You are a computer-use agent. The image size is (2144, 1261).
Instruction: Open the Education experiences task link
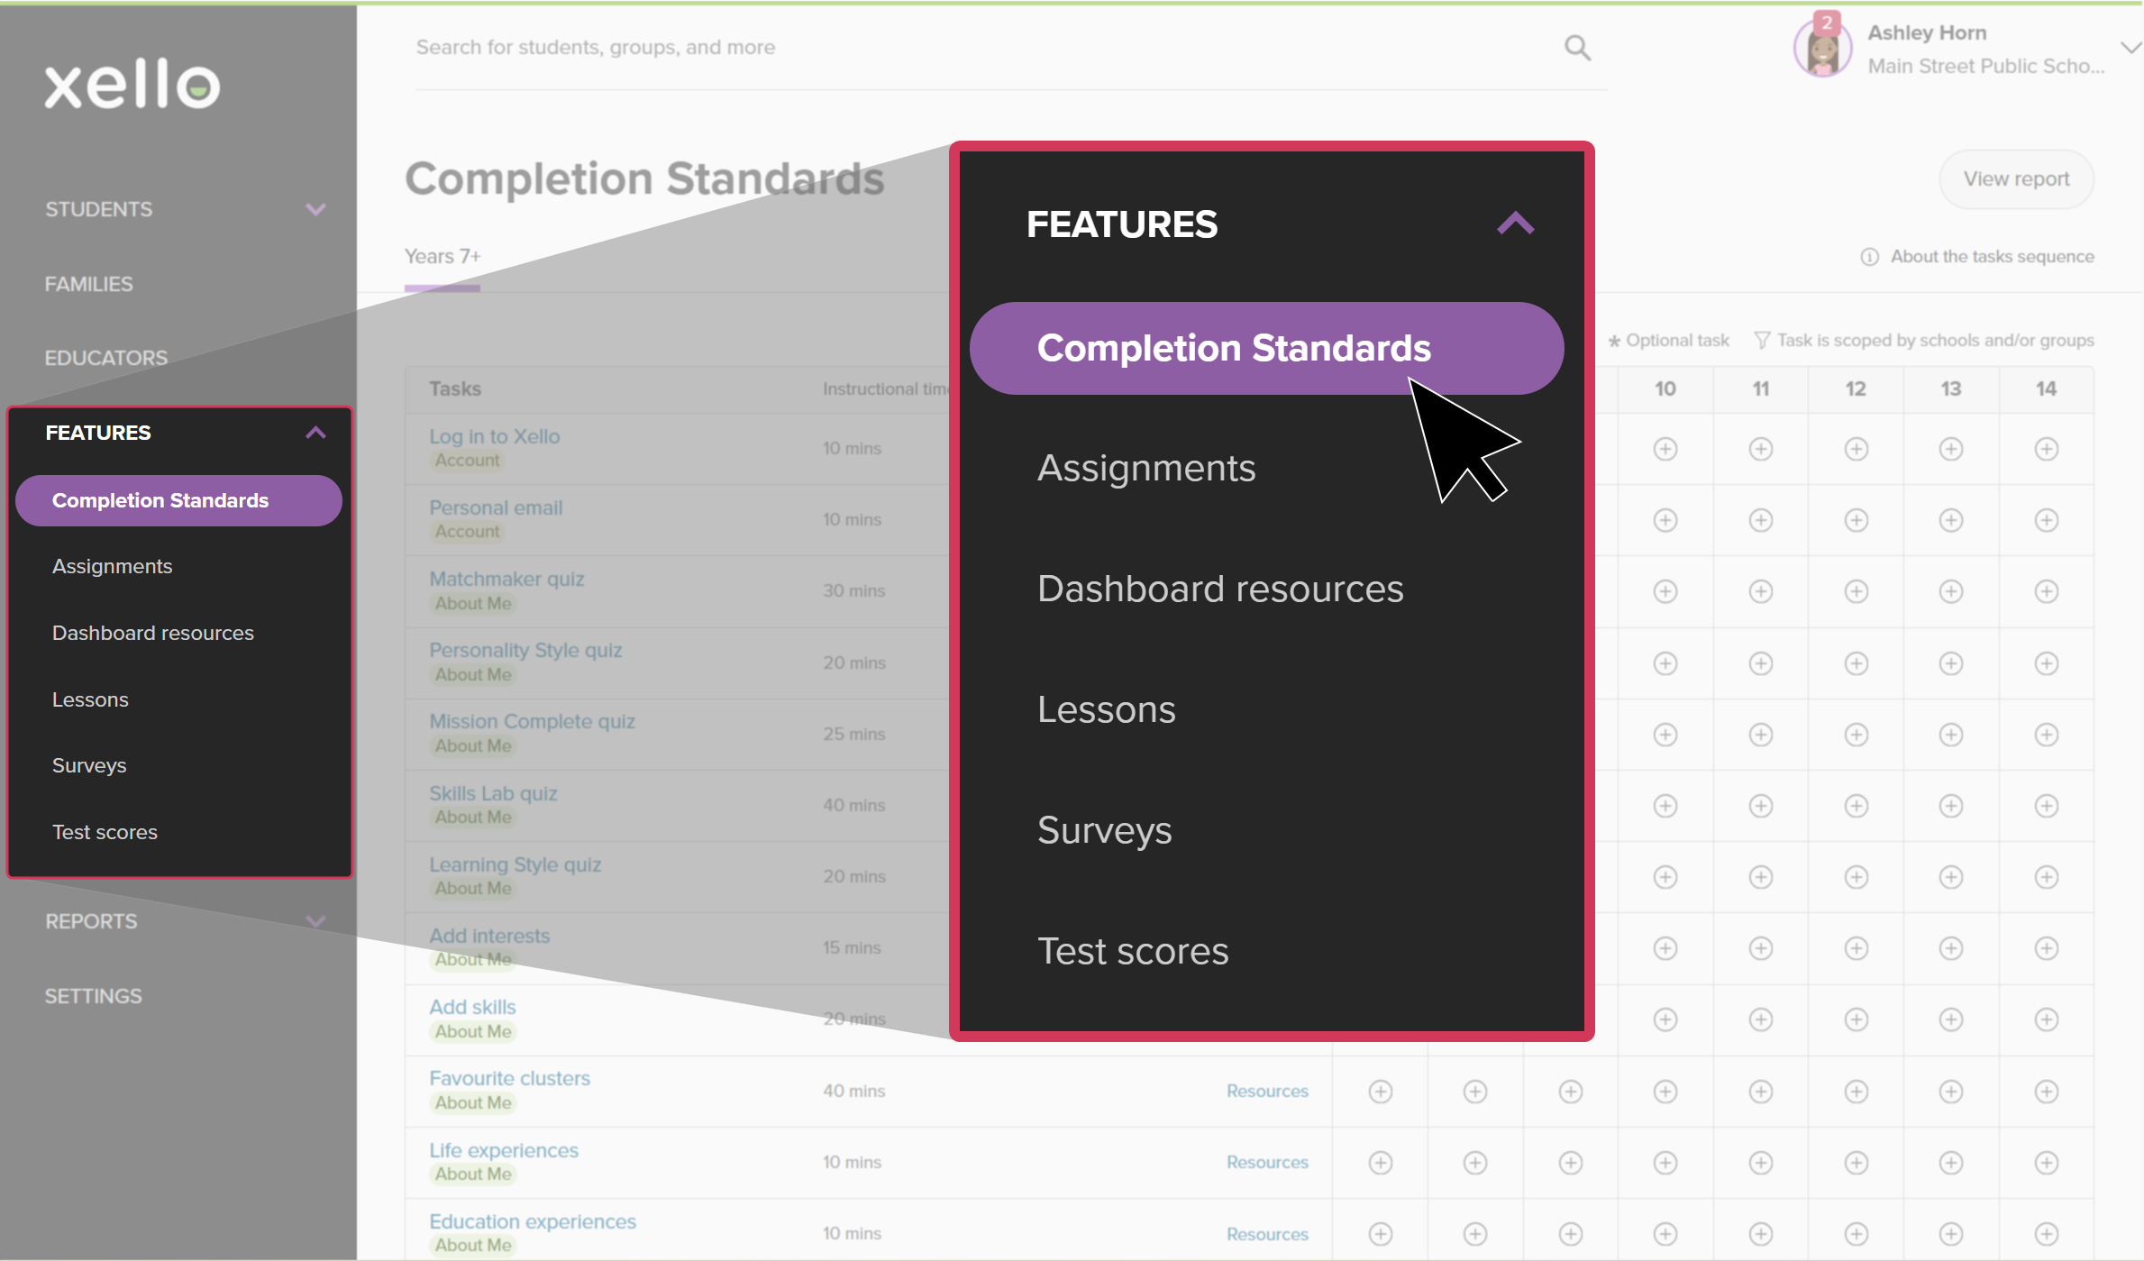pos(533,1221)
